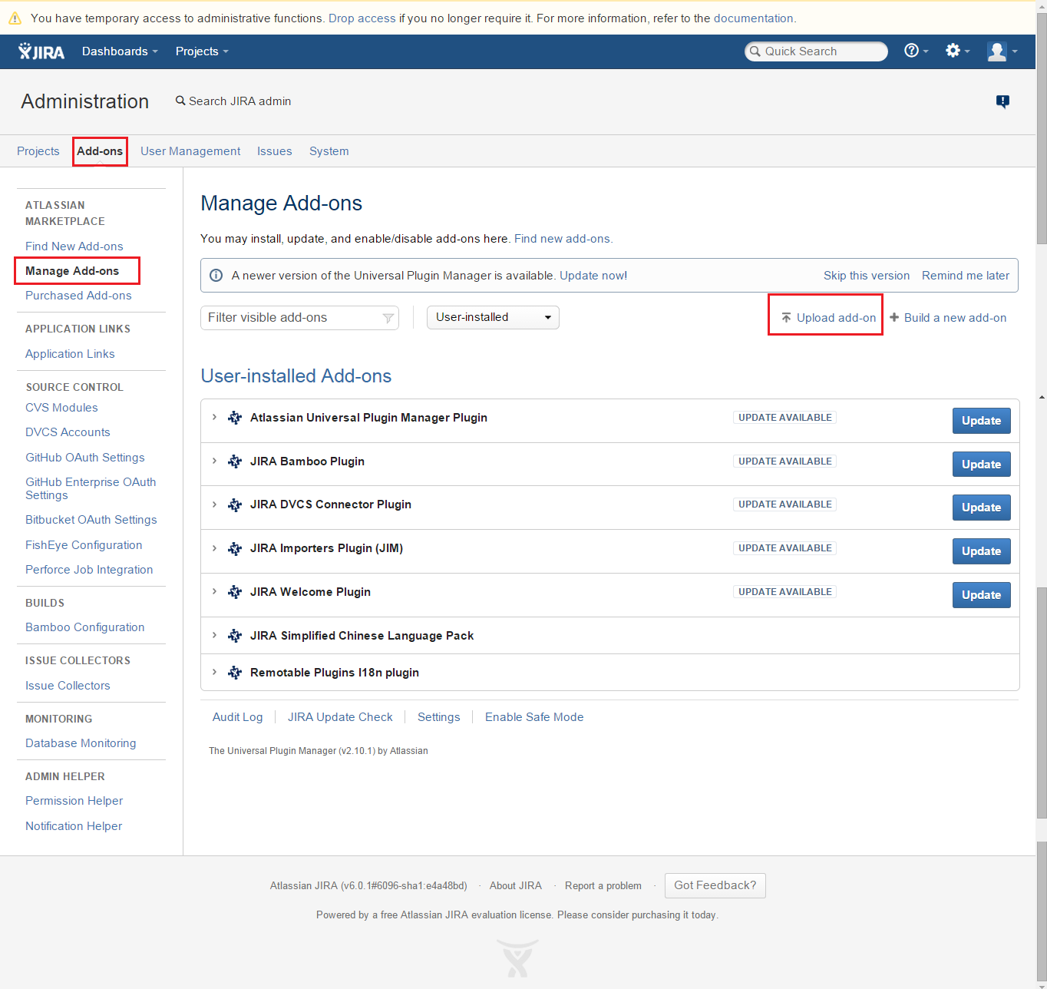Image resolution: width=1047 pixels, height=989 pixels.
Task: Select Manage Add-ons in sidebar
Action: 72,271
